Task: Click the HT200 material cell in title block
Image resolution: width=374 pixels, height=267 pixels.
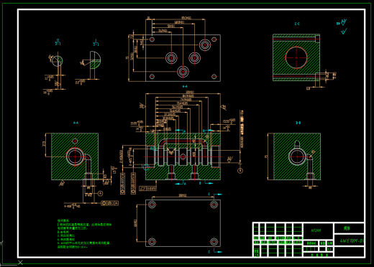Action: click(x=316, y=230)
